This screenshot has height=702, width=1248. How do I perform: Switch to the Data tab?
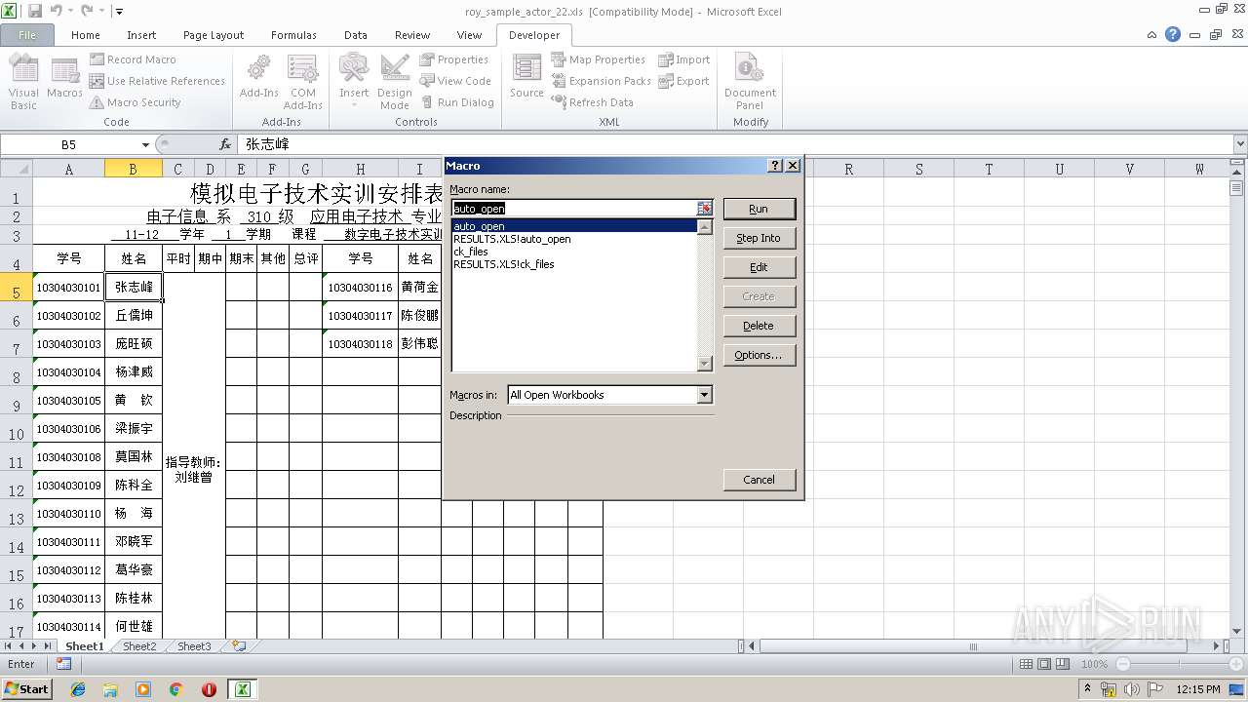(x=356, y=34)
